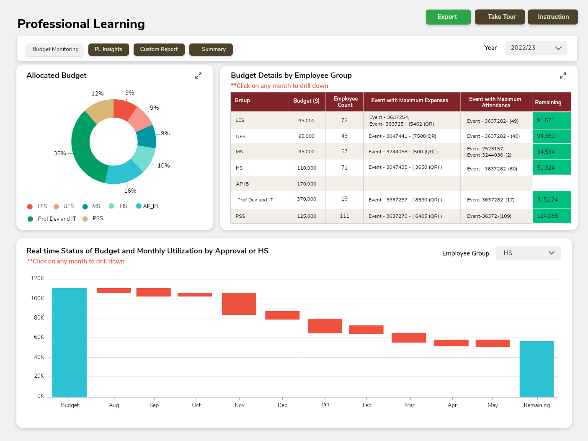Image resolution: width=588 pixels, height=441 pixels.
Task: Drill down into the Jan bar
Action: pos(325,326)
